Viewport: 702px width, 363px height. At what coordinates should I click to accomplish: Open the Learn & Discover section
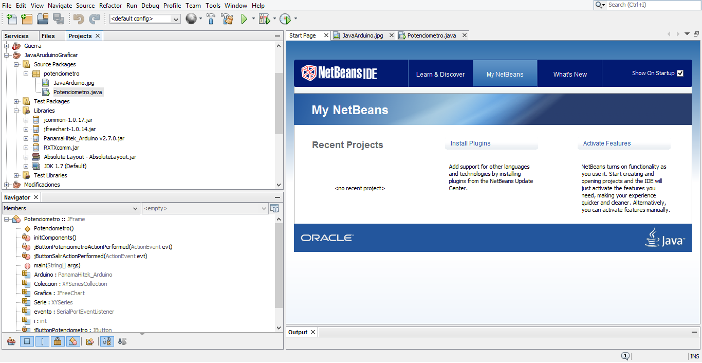(x=440, y=74)
